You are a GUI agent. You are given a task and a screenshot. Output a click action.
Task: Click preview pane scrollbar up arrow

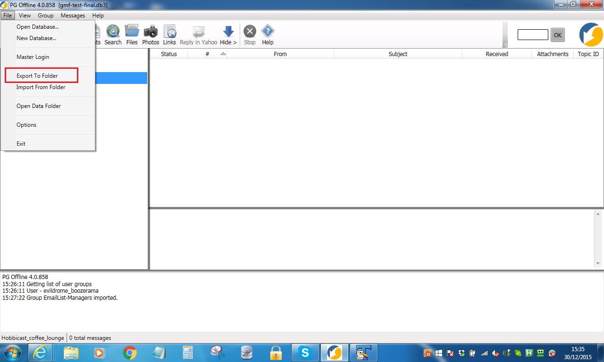pyautogui.click(x=598, y=214)
